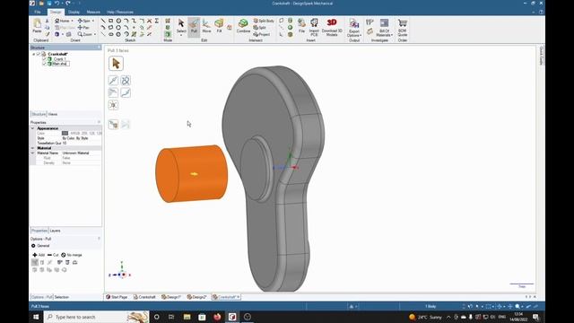
Task: Collapse the Crankshaft tree node
Action: [x=34, y=54]
